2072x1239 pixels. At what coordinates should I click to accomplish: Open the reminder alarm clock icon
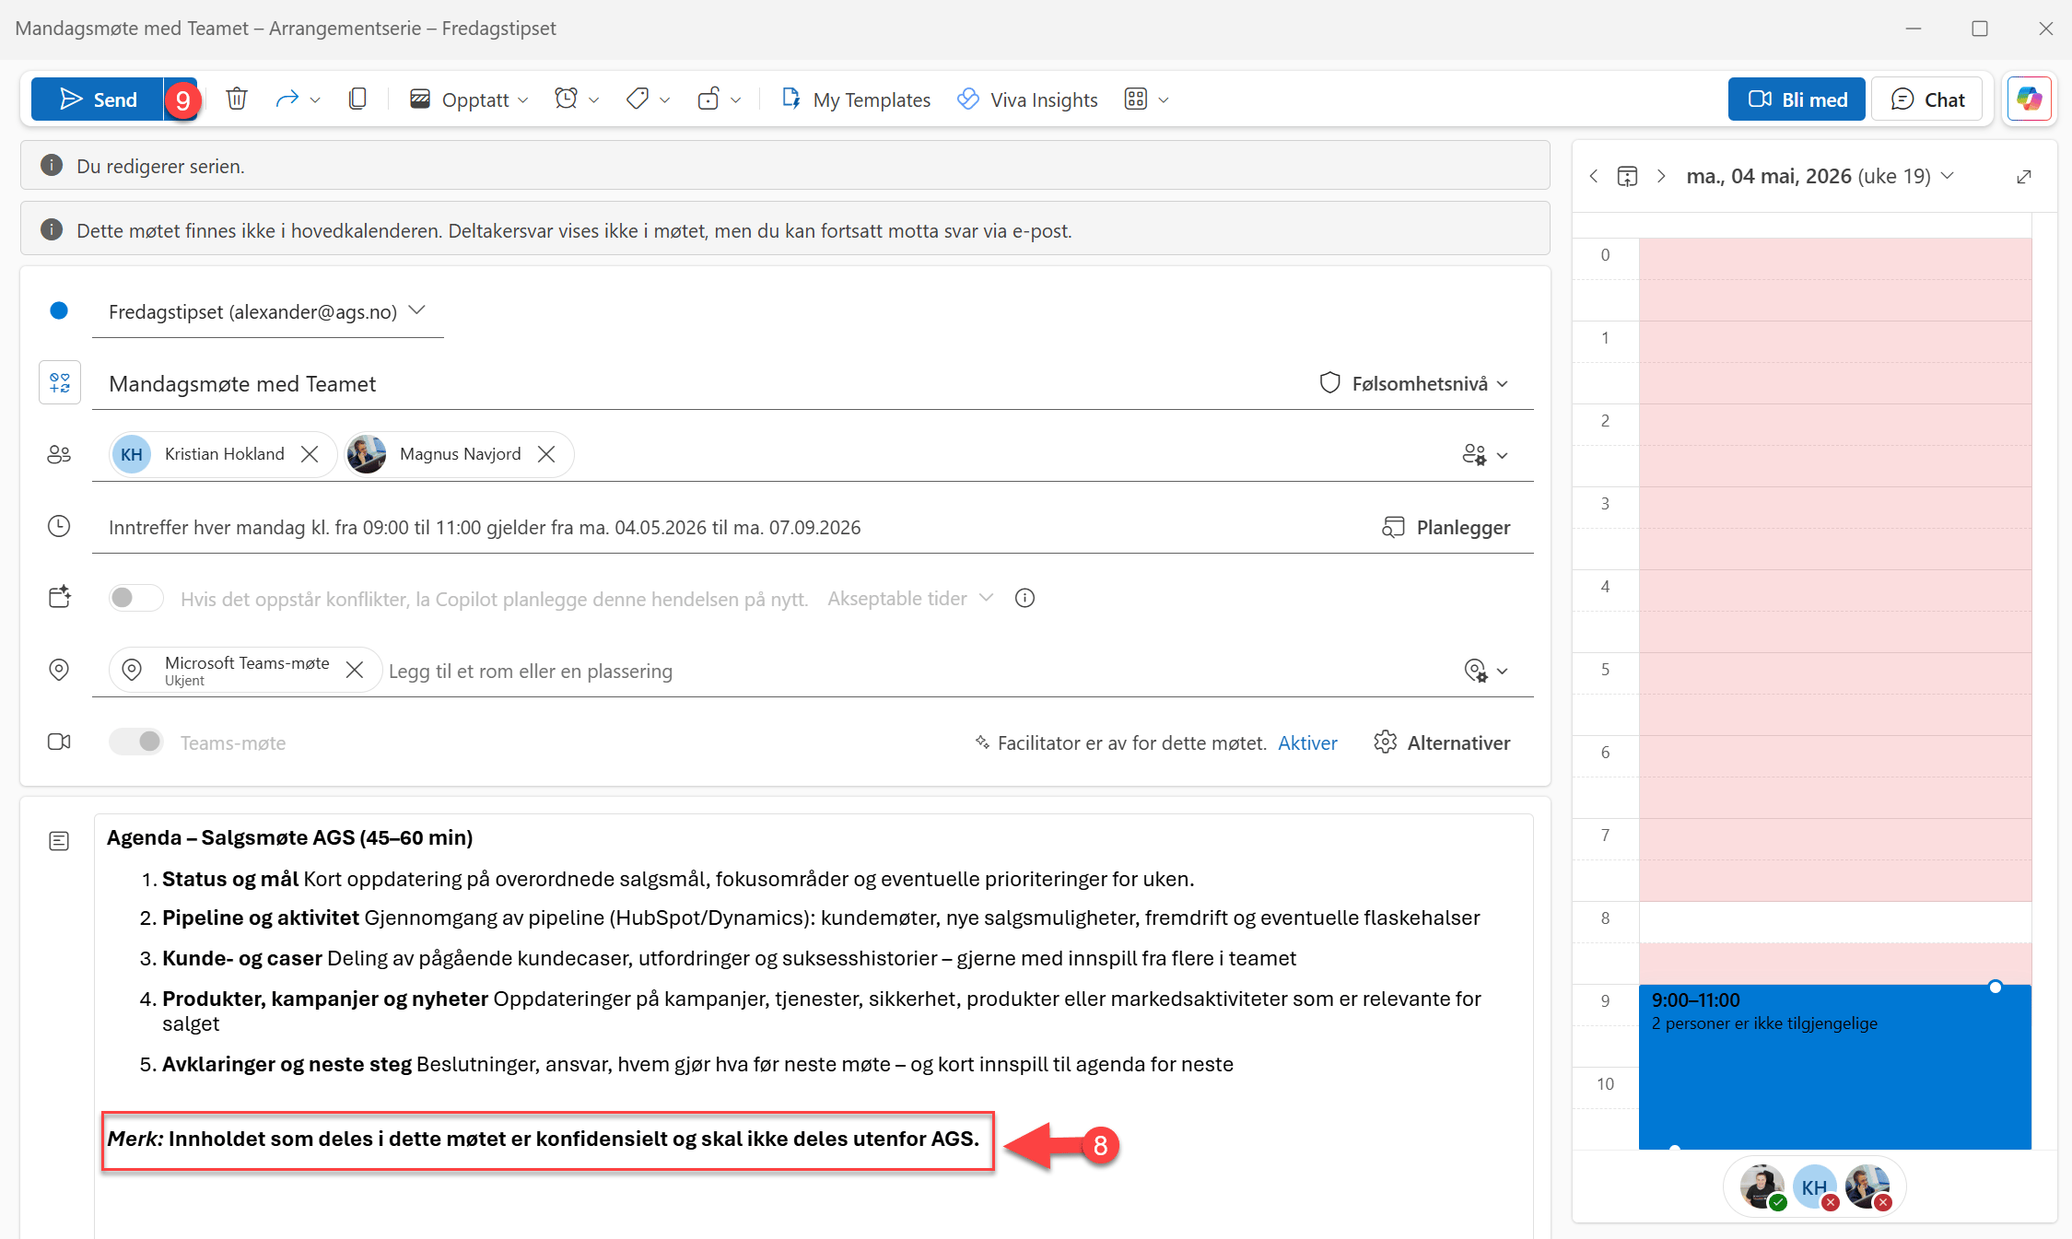(x=565, y=99)
